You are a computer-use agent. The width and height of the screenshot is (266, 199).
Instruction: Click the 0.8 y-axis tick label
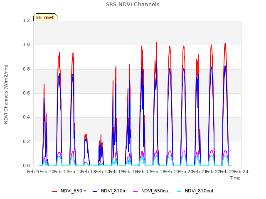(x=26, y=69)
